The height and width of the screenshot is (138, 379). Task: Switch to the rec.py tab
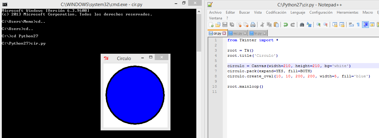point(237,33)
